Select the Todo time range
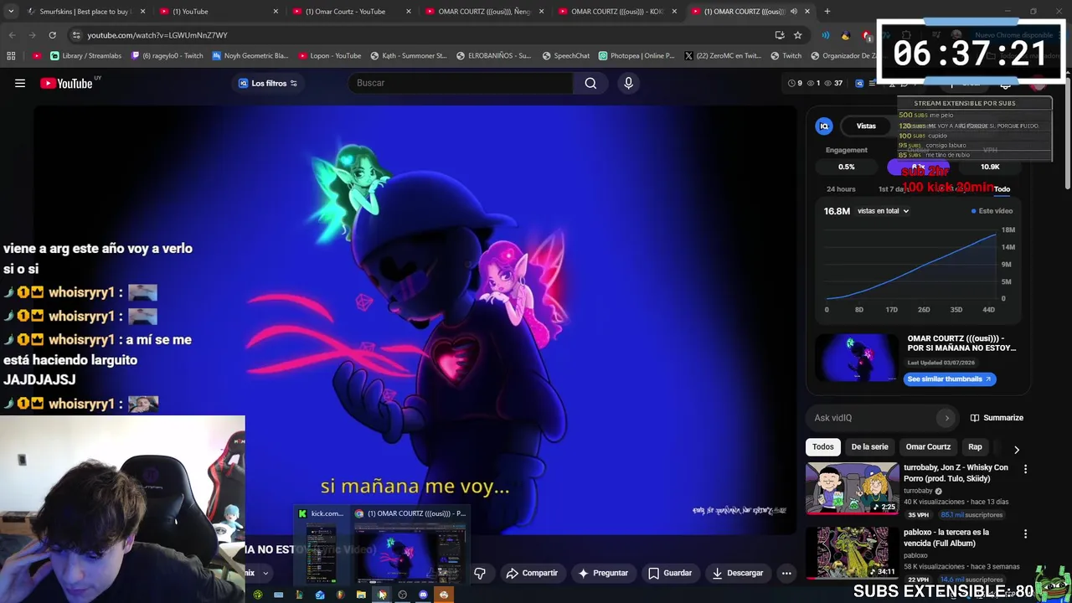Screen dimensions: 1072x603 tap(1002, 189)
